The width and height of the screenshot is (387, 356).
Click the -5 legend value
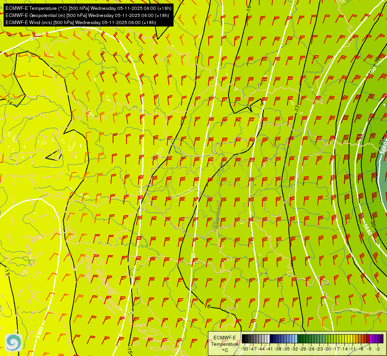point(369,349)
